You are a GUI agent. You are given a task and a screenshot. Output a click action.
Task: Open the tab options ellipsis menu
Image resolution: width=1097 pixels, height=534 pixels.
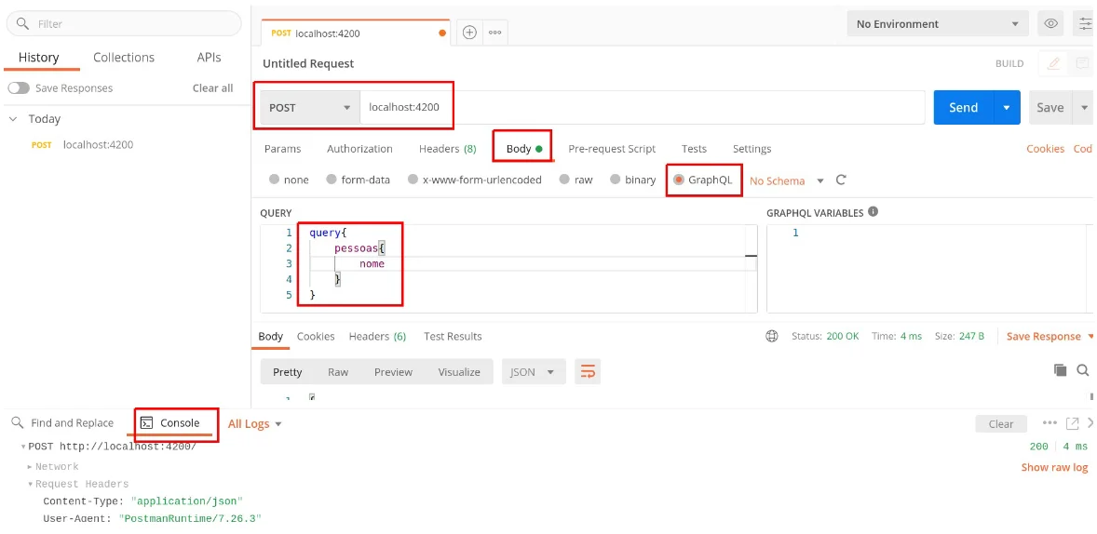click(494, 33)
